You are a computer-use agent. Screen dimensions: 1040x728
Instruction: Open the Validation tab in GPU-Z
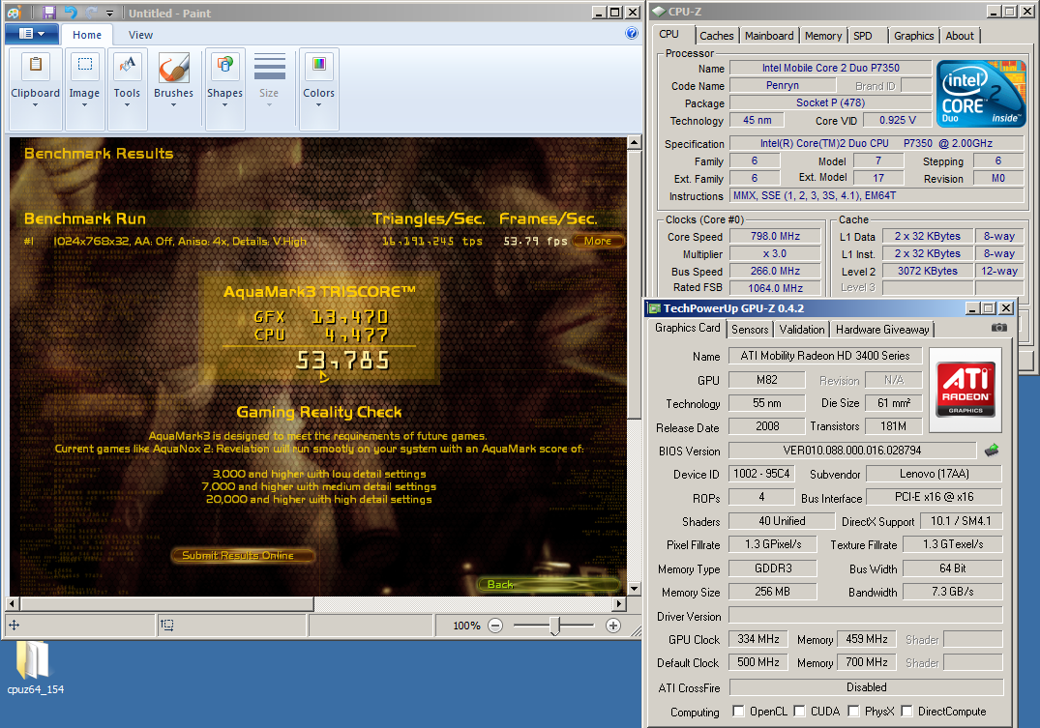pos(802,330)
